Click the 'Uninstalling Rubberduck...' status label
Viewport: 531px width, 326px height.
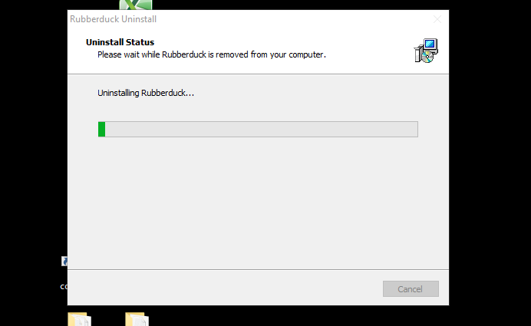point(146,93)
